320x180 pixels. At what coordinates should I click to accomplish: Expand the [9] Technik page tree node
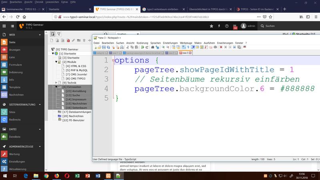point(56,82)
